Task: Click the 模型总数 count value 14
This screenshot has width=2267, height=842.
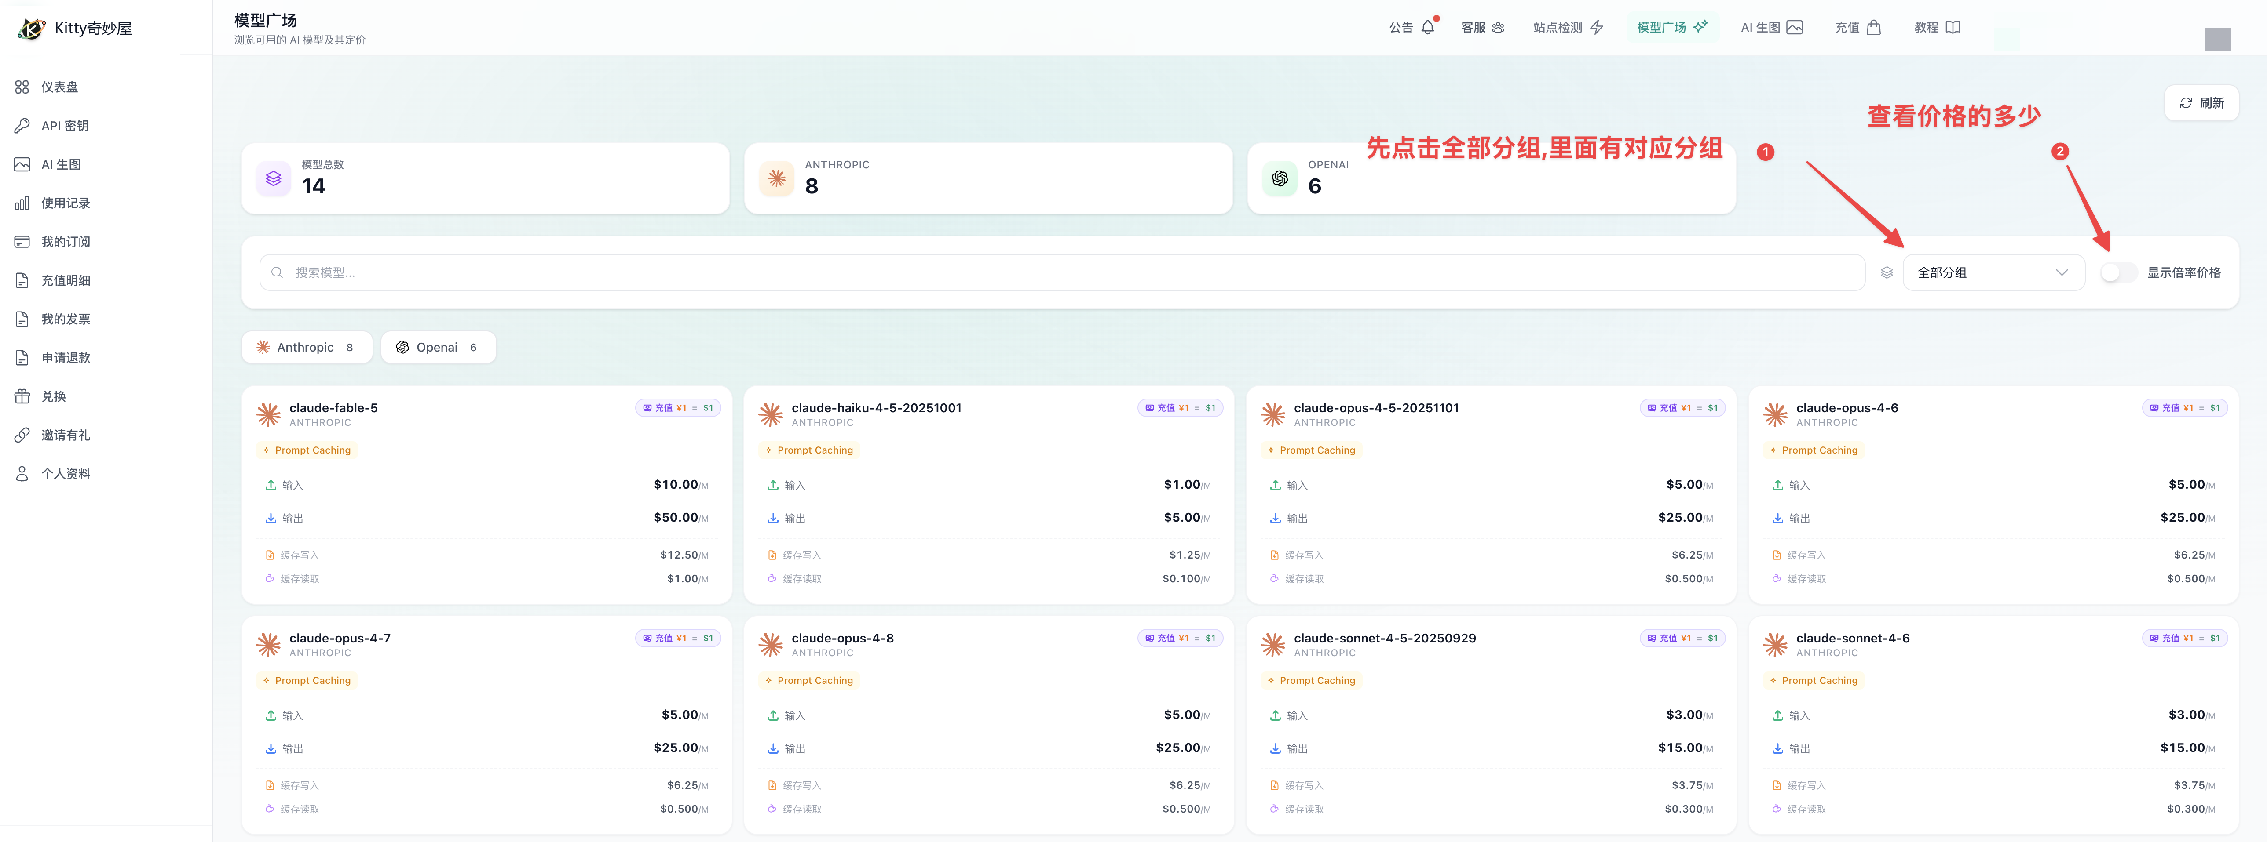Action: pyautogui.click(x=313, y=186)
